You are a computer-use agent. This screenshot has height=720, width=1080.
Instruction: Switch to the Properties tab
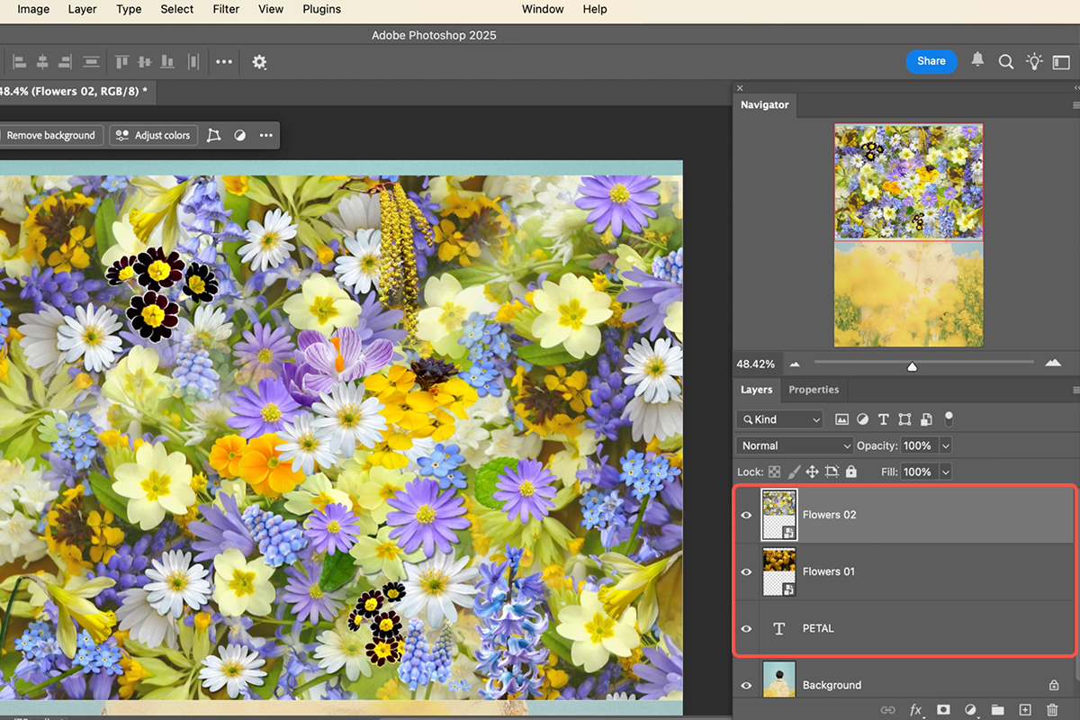[814, 390]
